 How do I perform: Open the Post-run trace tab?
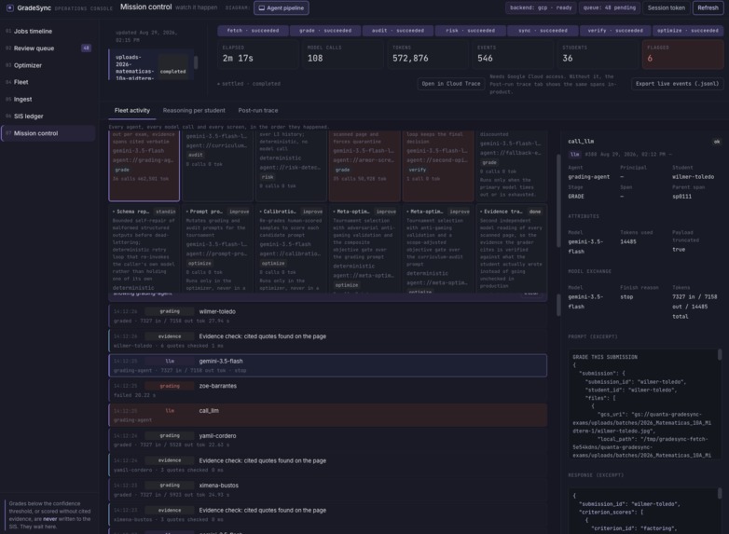click(258, 111)
